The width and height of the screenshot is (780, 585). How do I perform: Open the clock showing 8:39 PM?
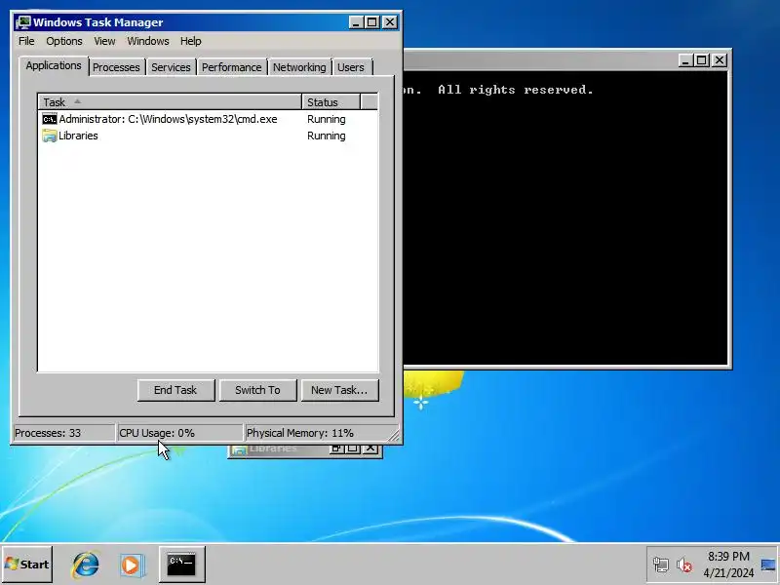pos(728,565)
